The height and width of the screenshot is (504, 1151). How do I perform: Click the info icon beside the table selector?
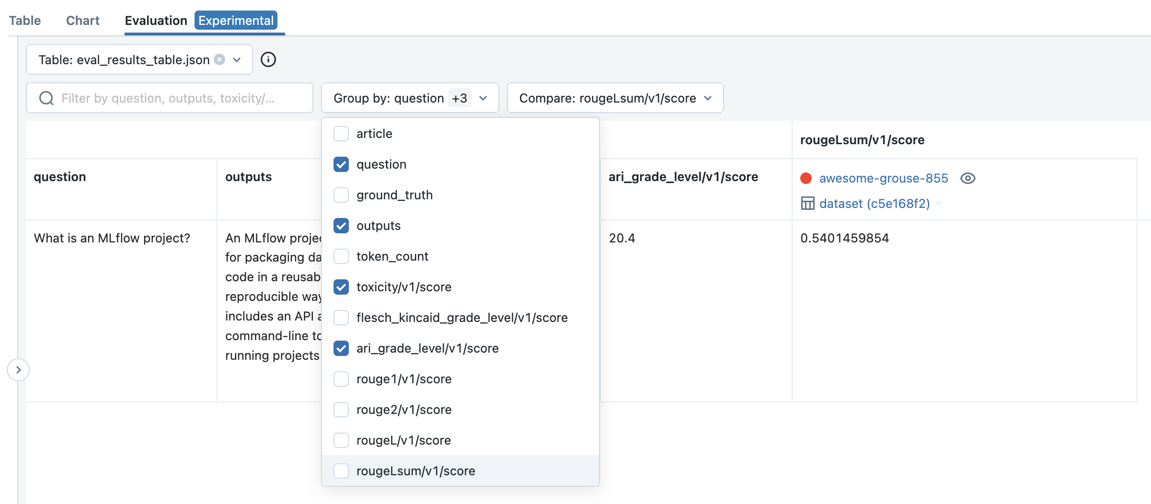pos(268,59)
